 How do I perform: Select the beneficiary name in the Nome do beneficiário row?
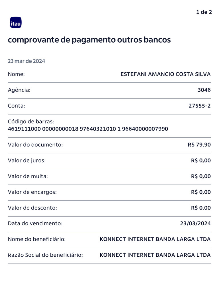[155, 239]
